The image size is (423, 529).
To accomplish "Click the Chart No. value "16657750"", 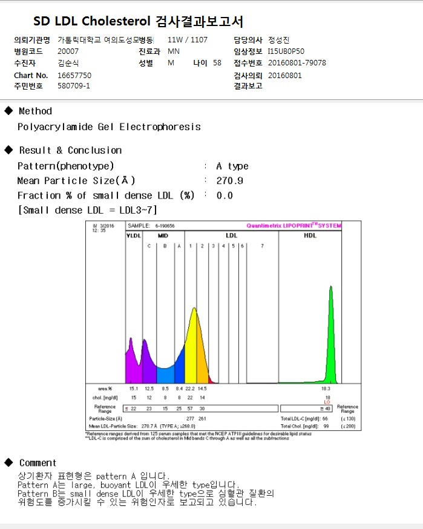I will 74,75.
